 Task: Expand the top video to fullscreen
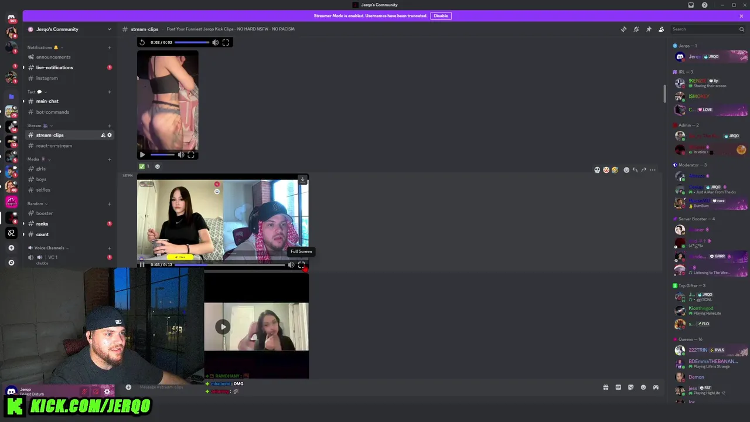click(x=226, y=42)
